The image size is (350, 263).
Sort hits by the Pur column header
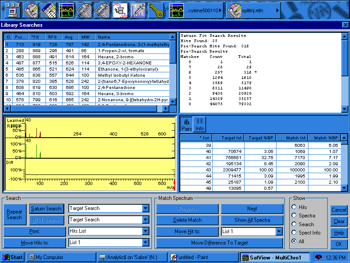[x=20, y=37]
